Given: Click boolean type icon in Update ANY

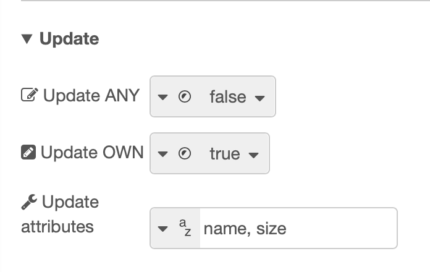Looking at the screenshot, I should [185, 96].
